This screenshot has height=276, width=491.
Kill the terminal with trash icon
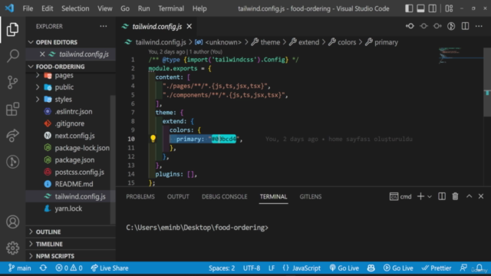455,196
